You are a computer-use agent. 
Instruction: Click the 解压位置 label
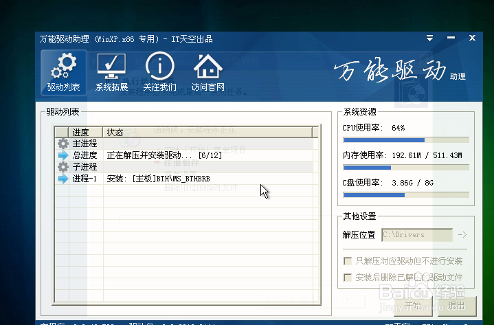(359, 235)
